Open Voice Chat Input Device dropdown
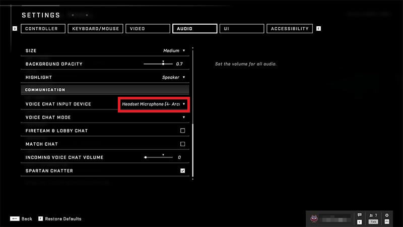The width and height of the screenshot is (403, 227). (x=154, y=104)
